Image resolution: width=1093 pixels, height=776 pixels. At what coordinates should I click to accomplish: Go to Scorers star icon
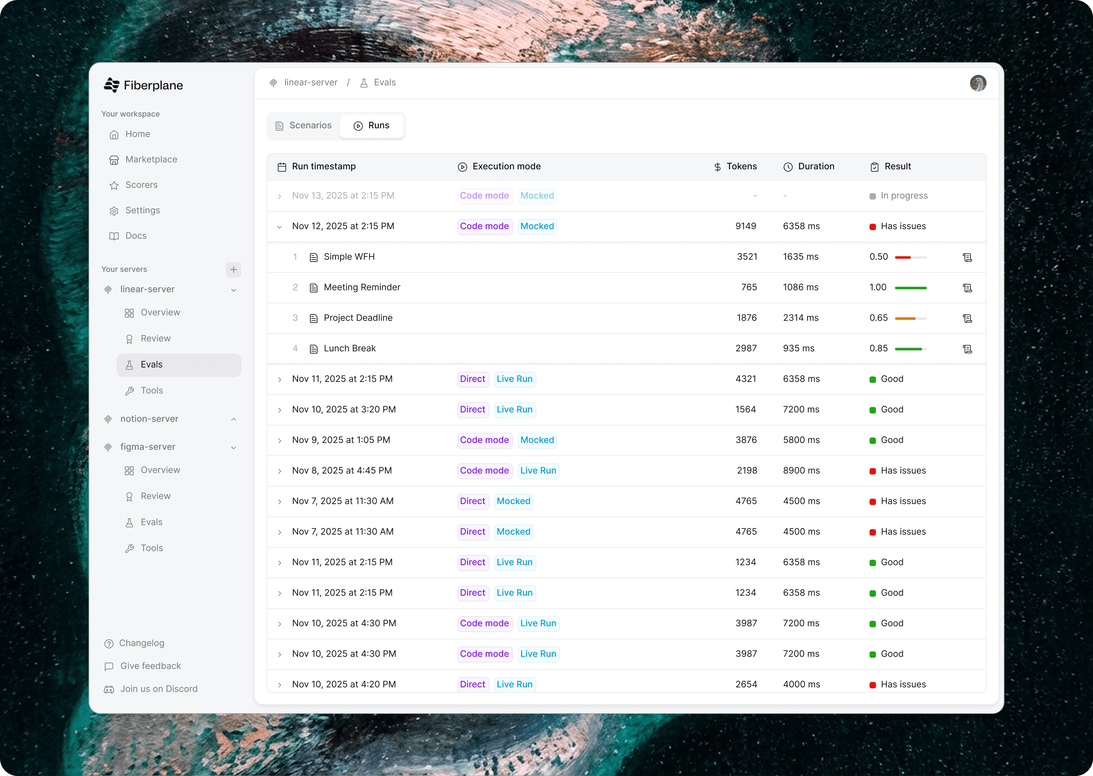(x=114, y=186)
